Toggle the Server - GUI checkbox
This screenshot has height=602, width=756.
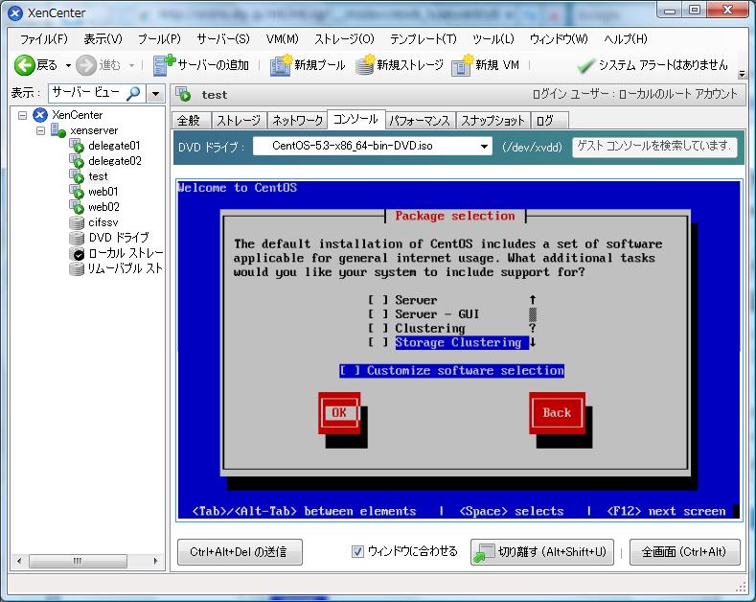pos(378,314)
